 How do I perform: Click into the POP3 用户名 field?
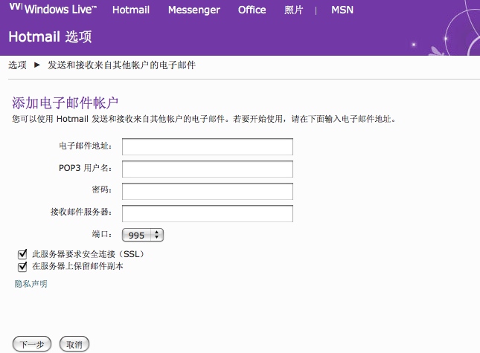208,169
